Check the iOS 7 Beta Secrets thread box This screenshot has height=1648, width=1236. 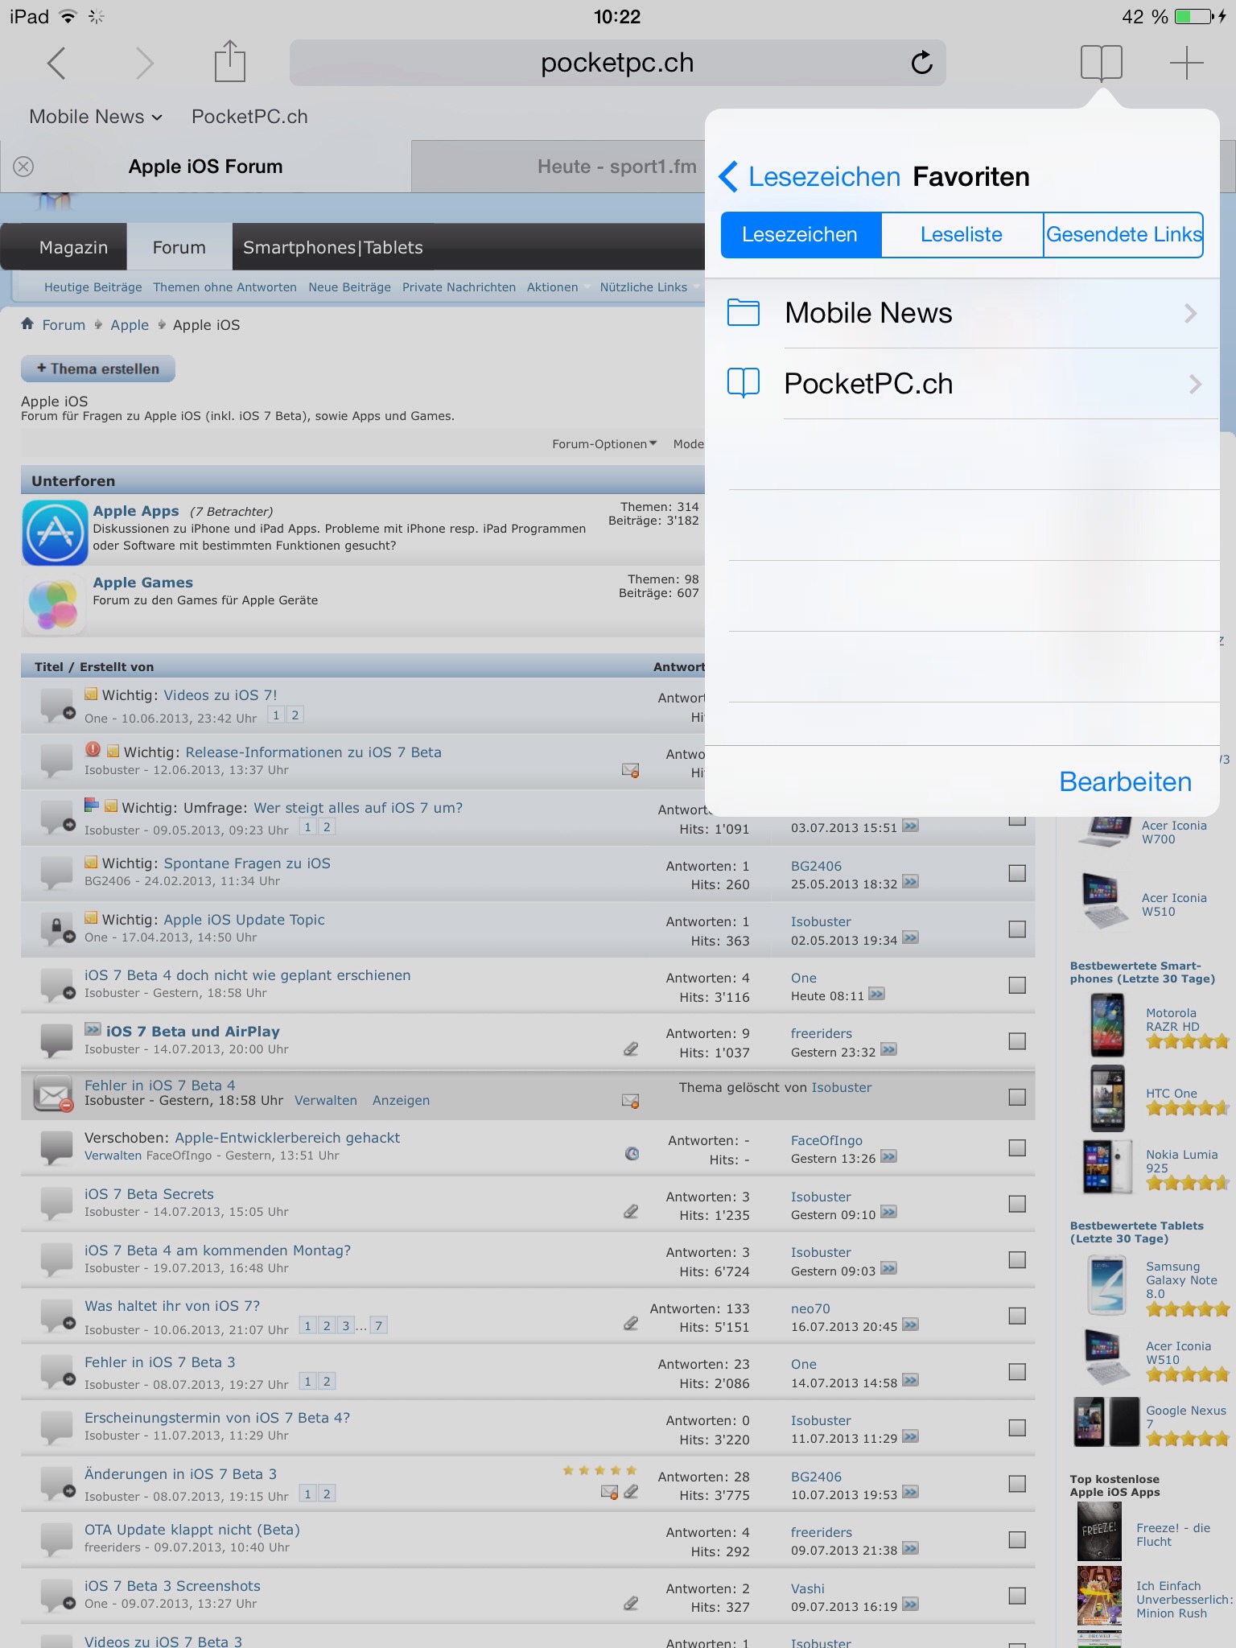[1017, 1204]
